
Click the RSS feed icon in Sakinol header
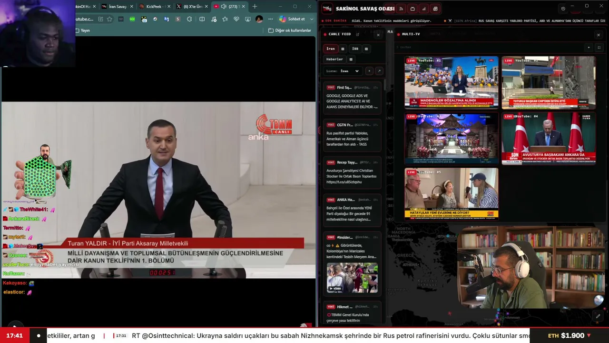401,9
